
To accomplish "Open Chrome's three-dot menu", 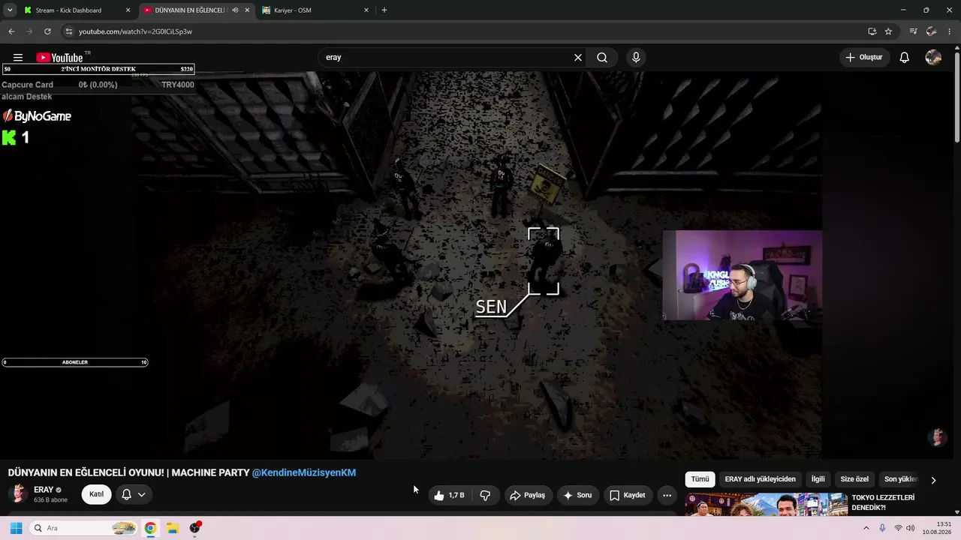I will (x=950, y=31).
